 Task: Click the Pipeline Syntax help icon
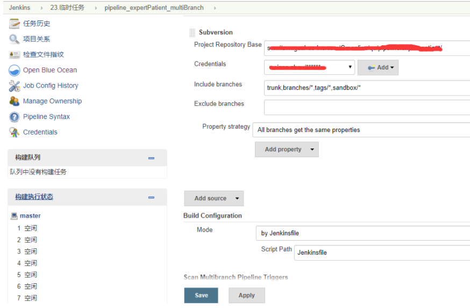click(x=15, y=117)
